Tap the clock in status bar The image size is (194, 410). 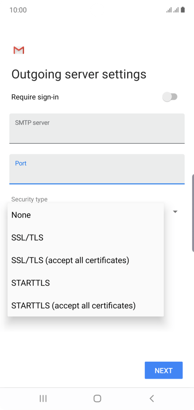point(18,10)
